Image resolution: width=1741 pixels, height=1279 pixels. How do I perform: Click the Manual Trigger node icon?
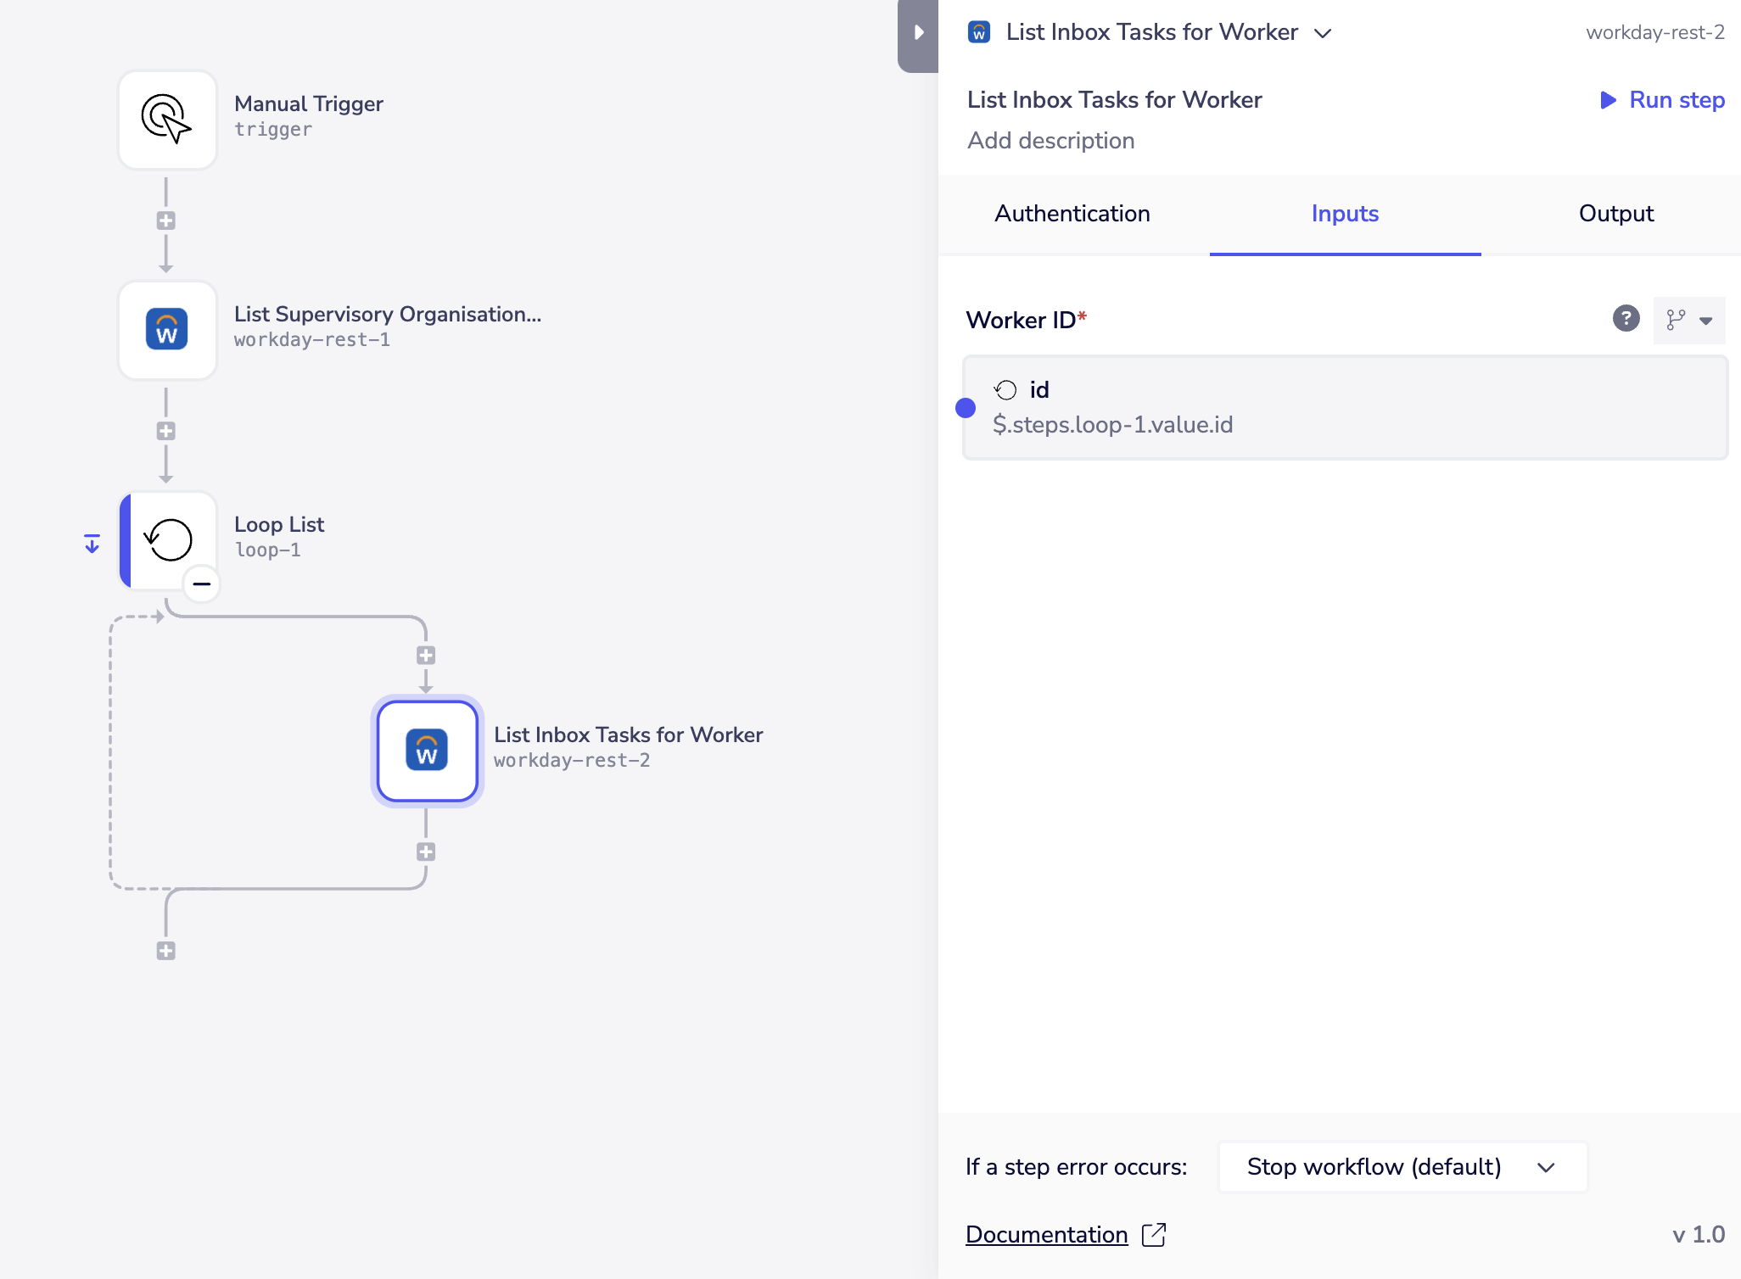(167, 120)
